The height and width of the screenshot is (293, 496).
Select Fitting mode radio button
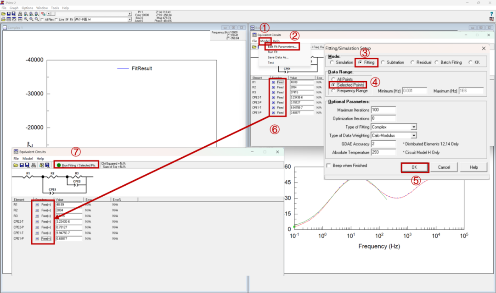[x=360, y=62]
